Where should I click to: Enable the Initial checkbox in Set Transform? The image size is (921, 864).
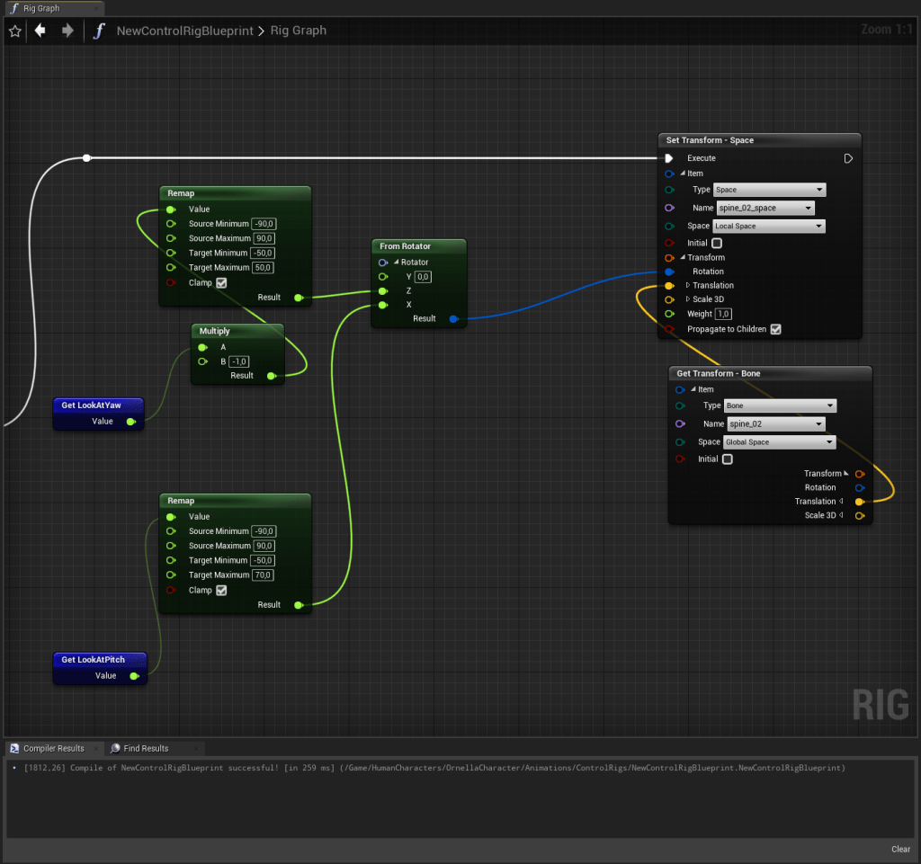717,243
